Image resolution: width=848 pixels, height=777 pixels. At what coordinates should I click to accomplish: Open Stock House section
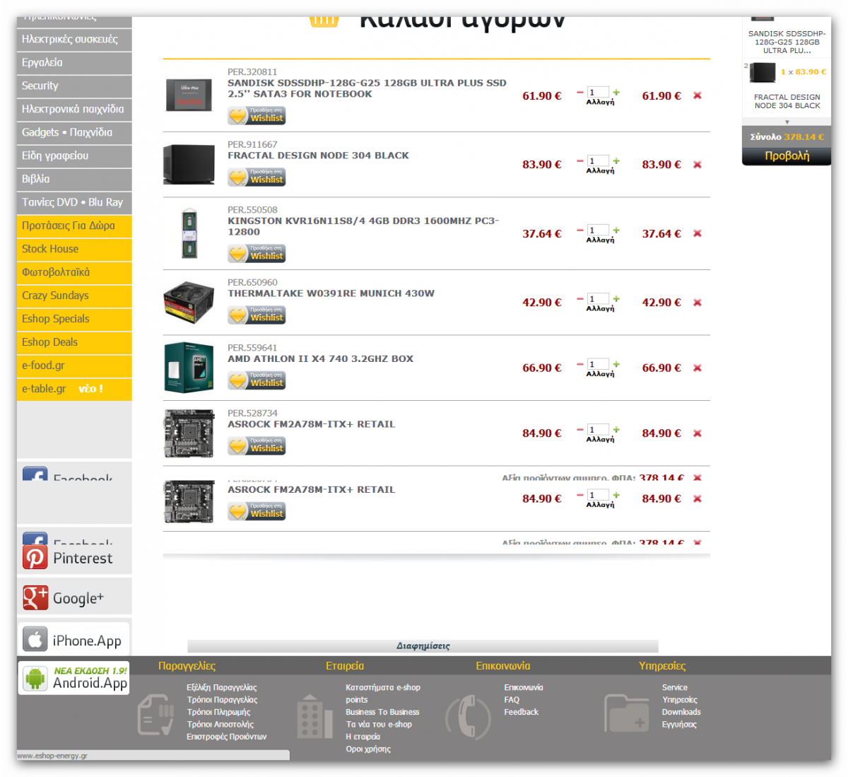74,250
